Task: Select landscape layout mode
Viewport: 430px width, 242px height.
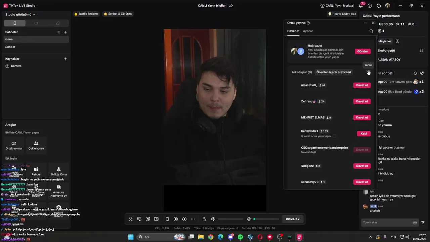Action: [36, 23]
